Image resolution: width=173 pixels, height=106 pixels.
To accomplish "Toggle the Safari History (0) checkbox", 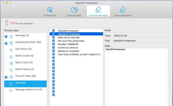I will tap(6, 70).
